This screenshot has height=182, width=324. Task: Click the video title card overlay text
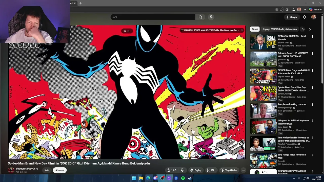211,30
